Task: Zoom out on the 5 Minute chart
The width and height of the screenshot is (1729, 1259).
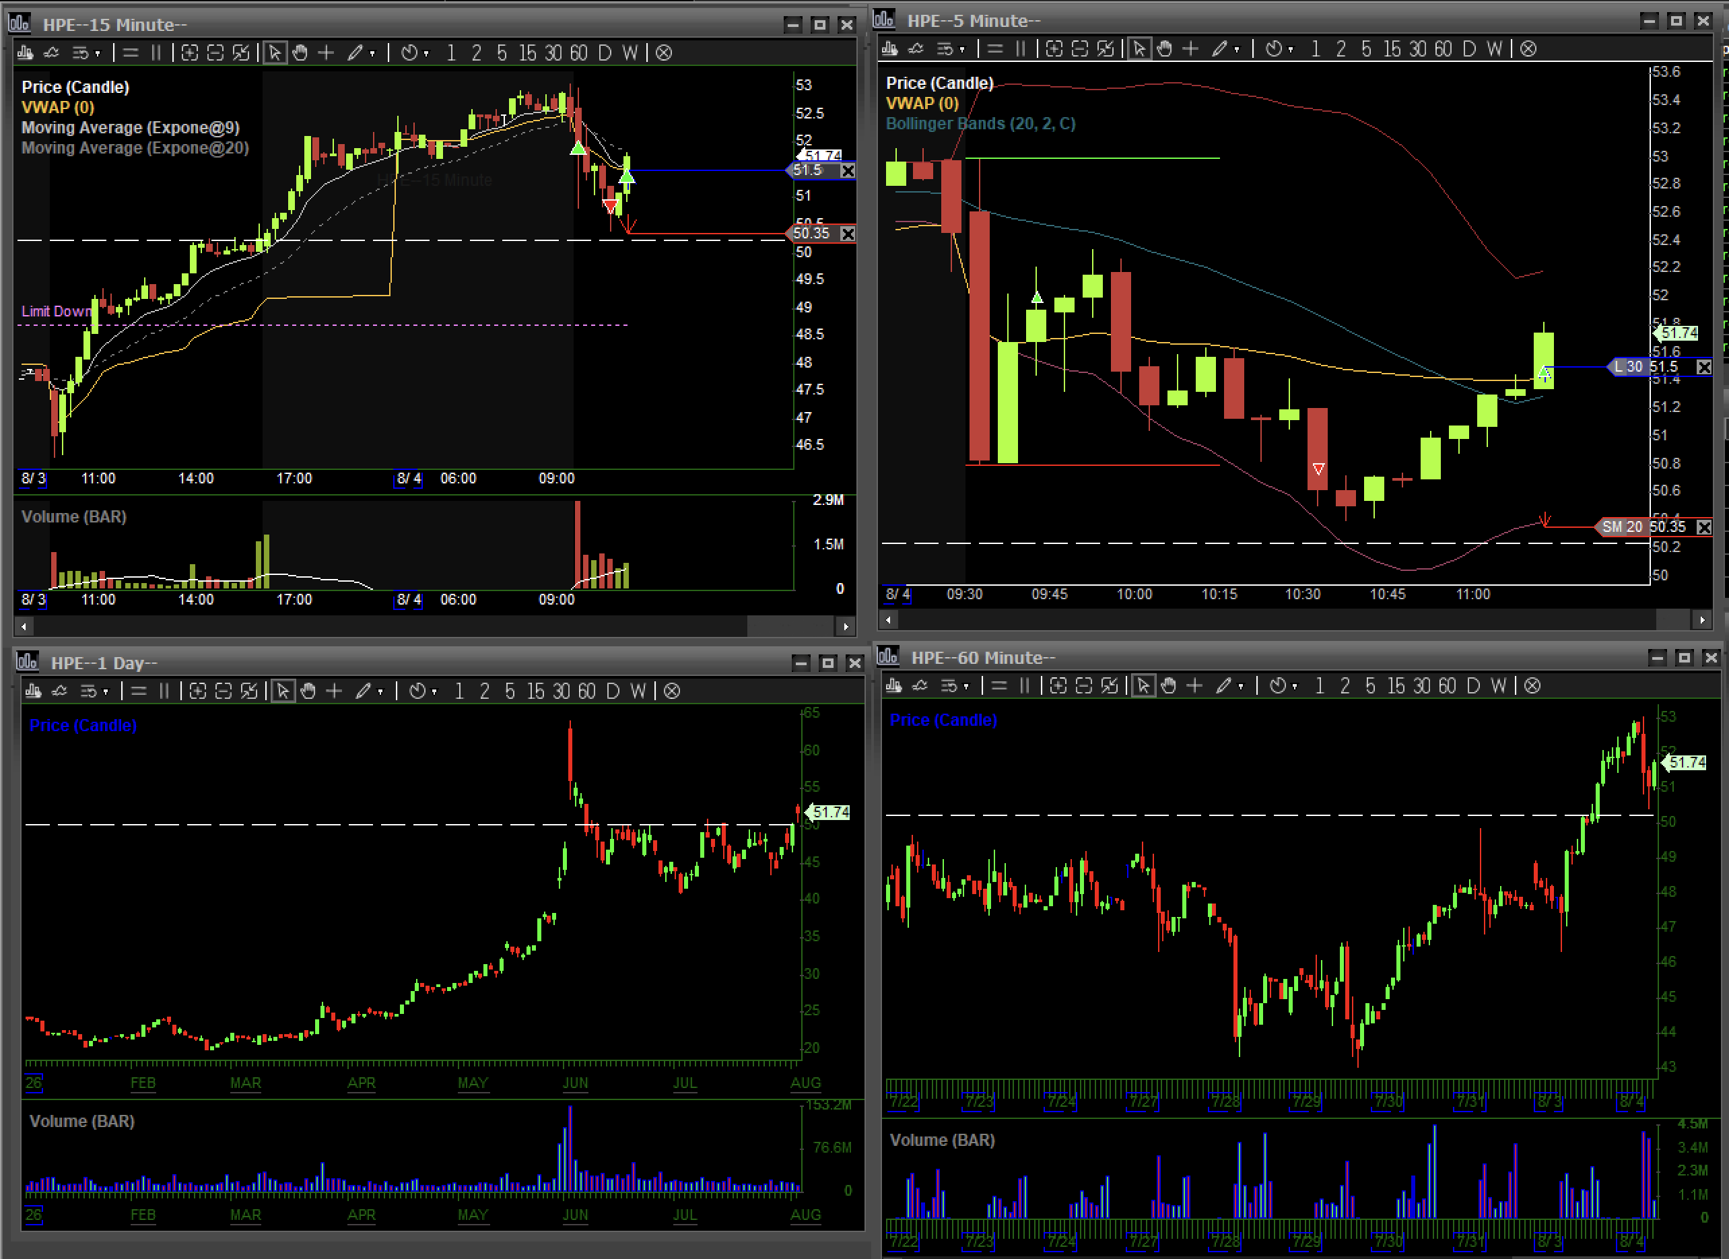Action: pos(1080,48)
